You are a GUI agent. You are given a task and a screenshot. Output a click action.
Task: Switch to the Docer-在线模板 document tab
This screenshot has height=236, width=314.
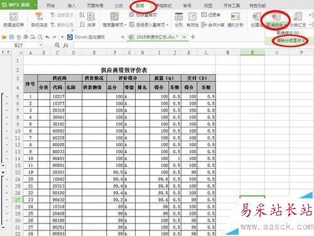[90, 37]
